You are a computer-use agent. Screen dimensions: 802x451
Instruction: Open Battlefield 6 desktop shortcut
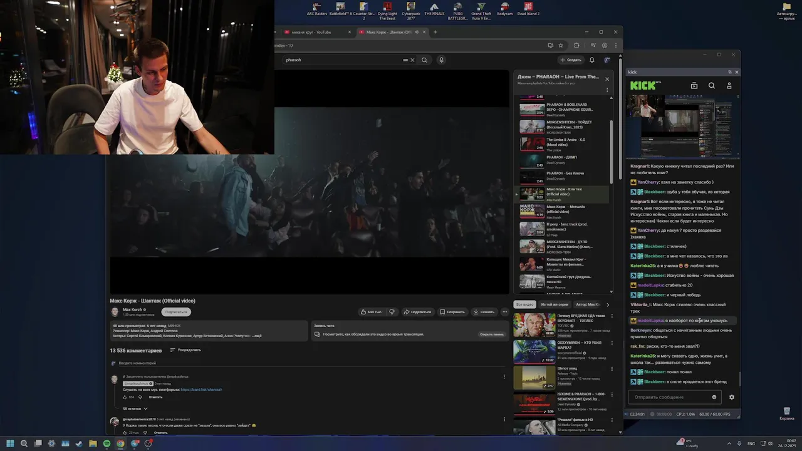pyautogui.click(x=340, y=9)
